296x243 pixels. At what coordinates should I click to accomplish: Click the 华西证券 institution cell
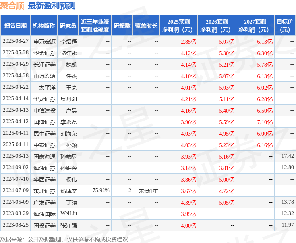click(44, 180)
